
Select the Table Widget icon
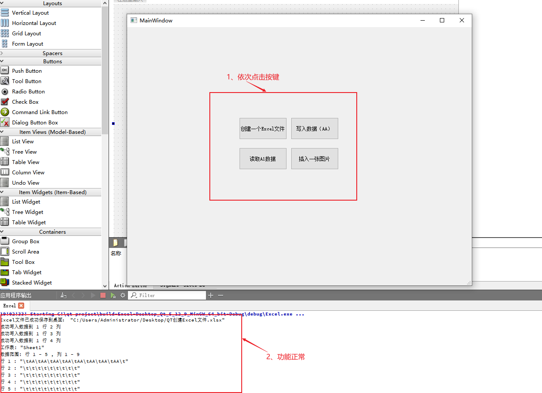[4, 222]
